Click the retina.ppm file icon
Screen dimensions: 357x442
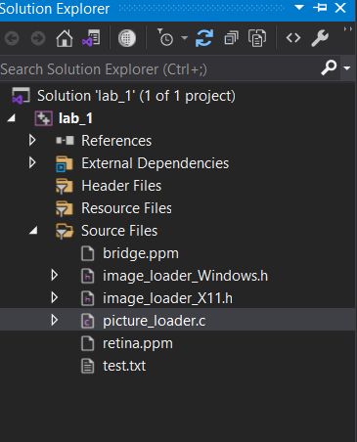[87, 343]
